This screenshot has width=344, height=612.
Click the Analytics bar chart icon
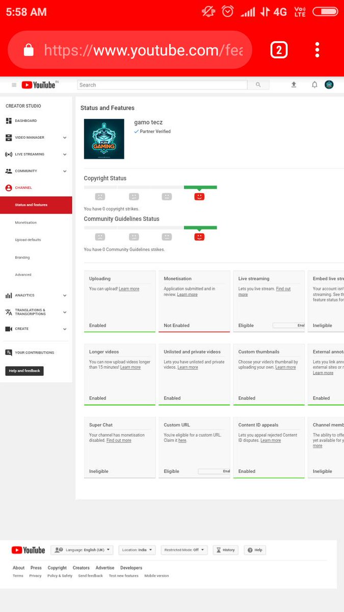(x=9, y=295)
